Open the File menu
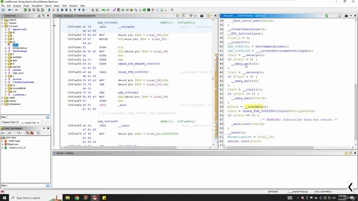This screenshot has width=358, height=201. [x=3, y=6]
